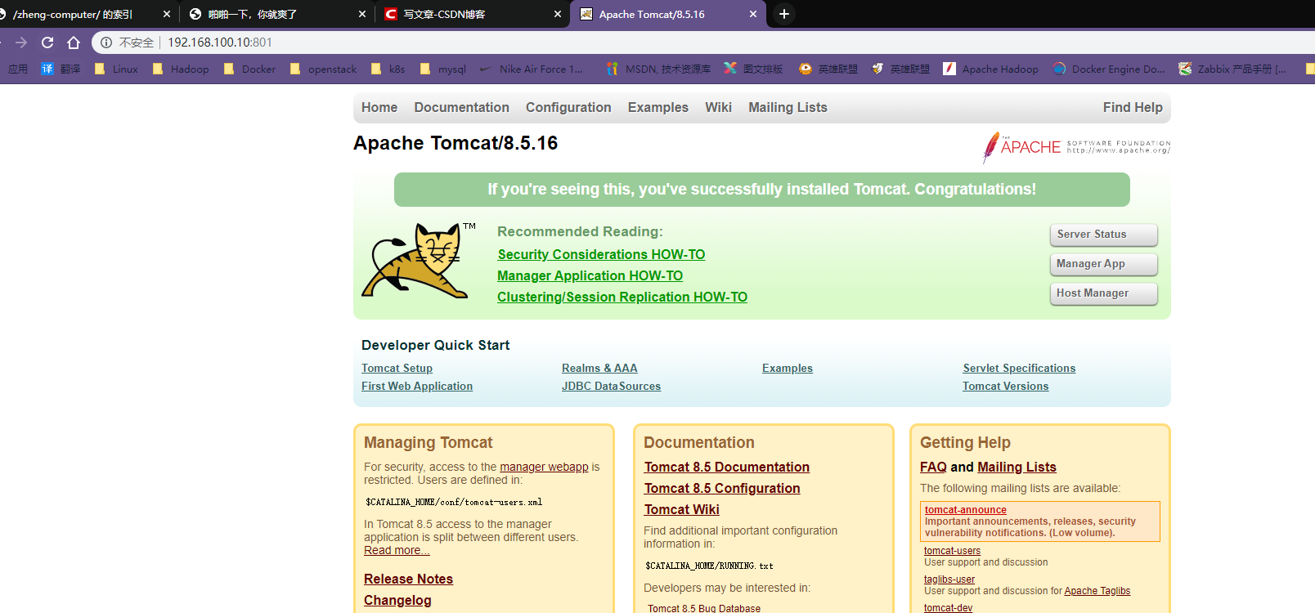Open the tomcat-users mailing list link
Viewport: 1315px width, 613px height.
(952, 551)
